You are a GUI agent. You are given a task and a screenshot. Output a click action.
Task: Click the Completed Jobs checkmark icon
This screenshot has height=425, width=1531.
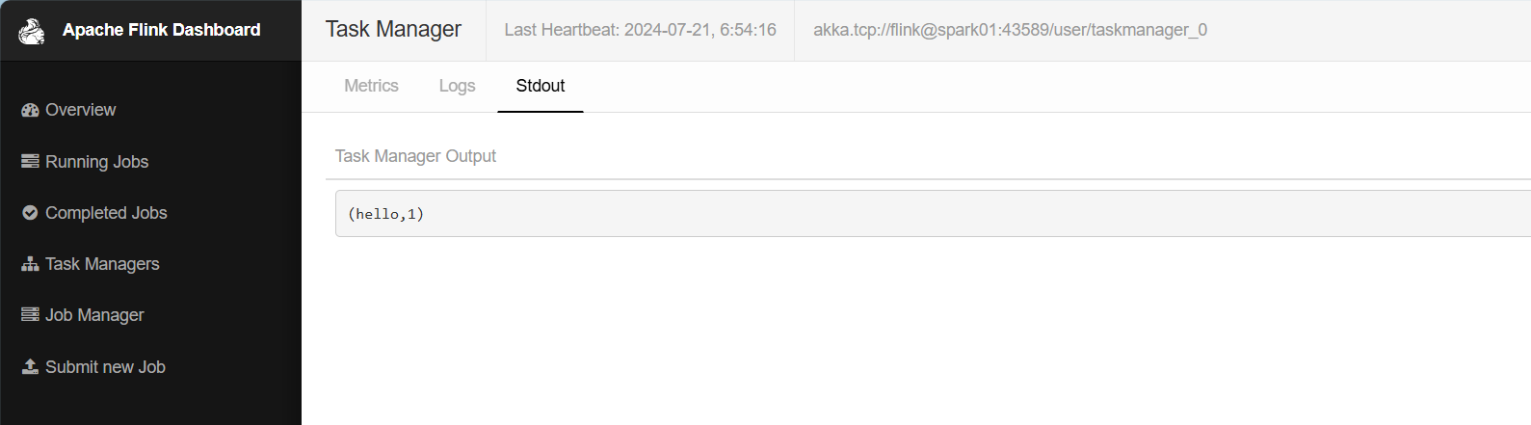pos(30,213)
